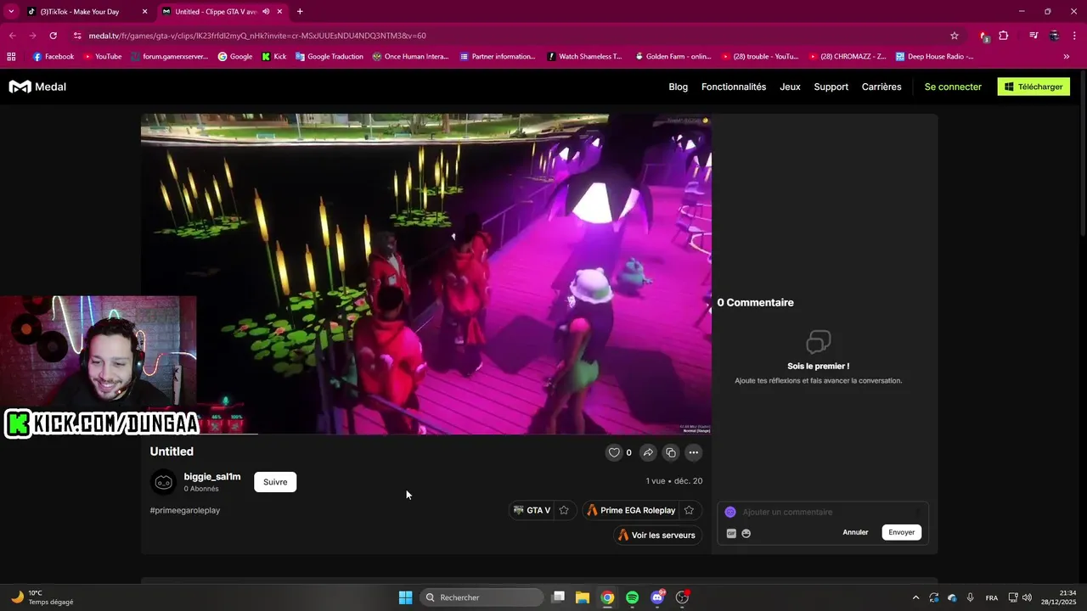Open Discord from the taskbar
The image size is (1087, 611).
[656, 597]
